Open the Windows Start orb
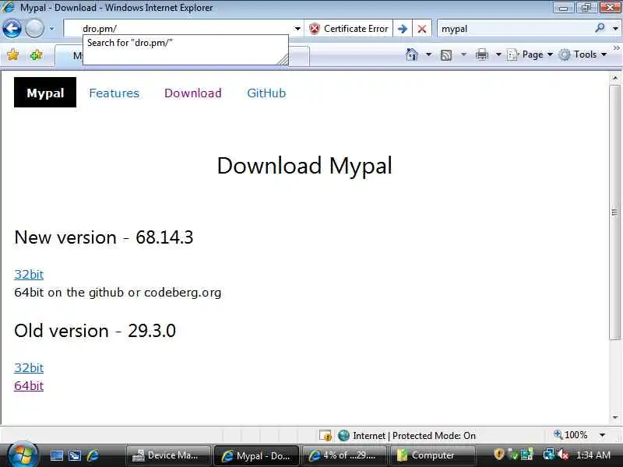The height and width of the screenshot is (467, 623). (23, 455)
